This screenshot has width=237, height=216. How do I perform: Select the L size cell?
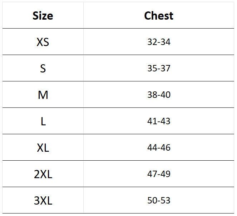tap(43, 121)
